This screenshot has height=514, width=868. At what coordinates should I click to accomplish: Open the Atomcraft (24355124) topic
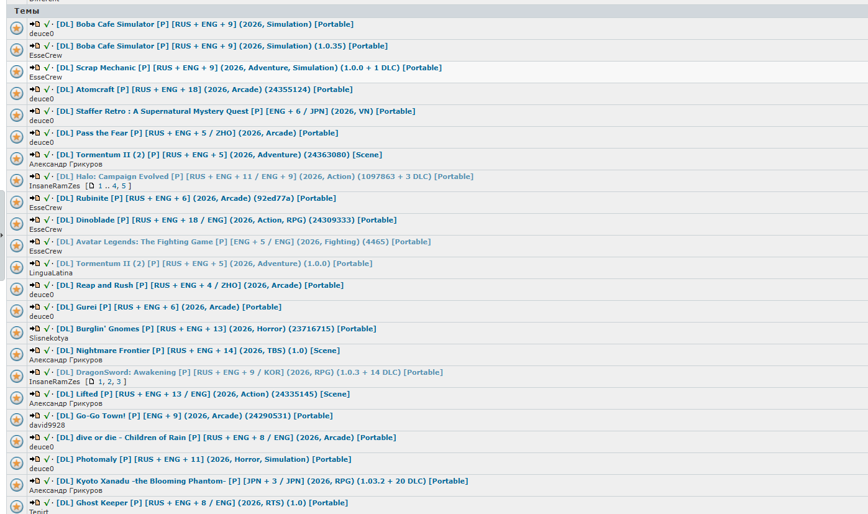204,89
